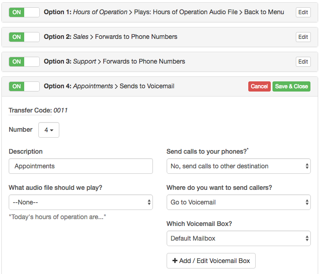Toggle Option 1 Hours of Operation switch
This screenshot has height=274, width=320.
(x=24, y=12)
